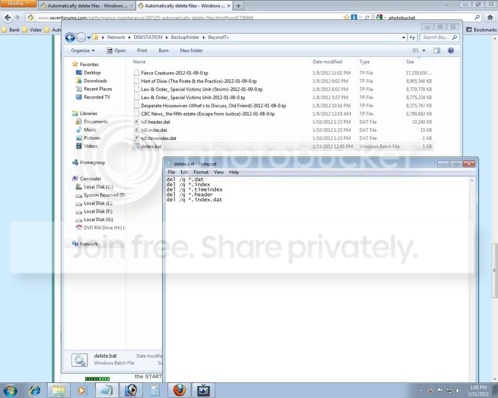Viewport: 498px width, 398px height.
Task: Open the view options dropdown arrow
Action: coord(424,51)
